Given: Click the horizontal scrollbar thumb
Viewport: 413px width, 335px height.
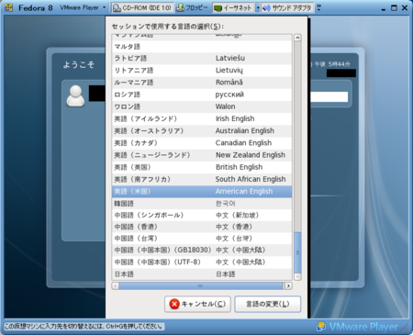Looking at the screenshot, I should point(201,285).
